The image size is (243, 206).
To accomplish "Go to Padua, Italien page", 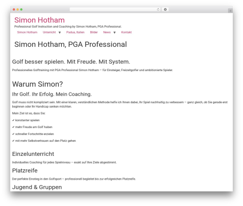I will coord(75,32).
